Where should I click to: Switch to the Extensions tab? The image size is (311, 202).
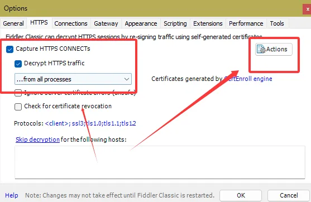pos(208,23)
